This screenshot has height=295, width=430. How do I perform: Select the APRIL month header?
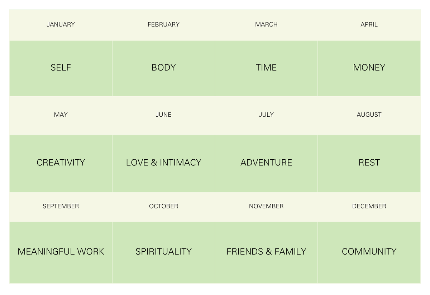pyautogui.click(x=369, y=25)
